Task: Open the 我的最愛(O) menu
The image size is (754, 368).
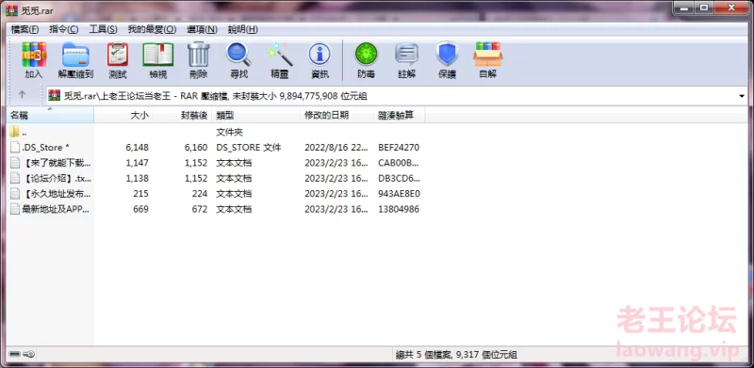Action: click(x=152, y=29)
